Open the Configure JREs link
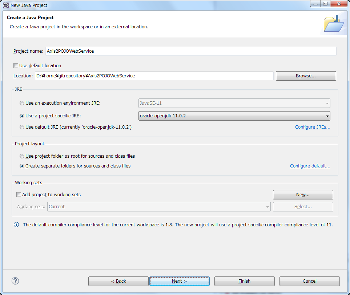This screenshot has height=295, width=350. pos(313,127)
